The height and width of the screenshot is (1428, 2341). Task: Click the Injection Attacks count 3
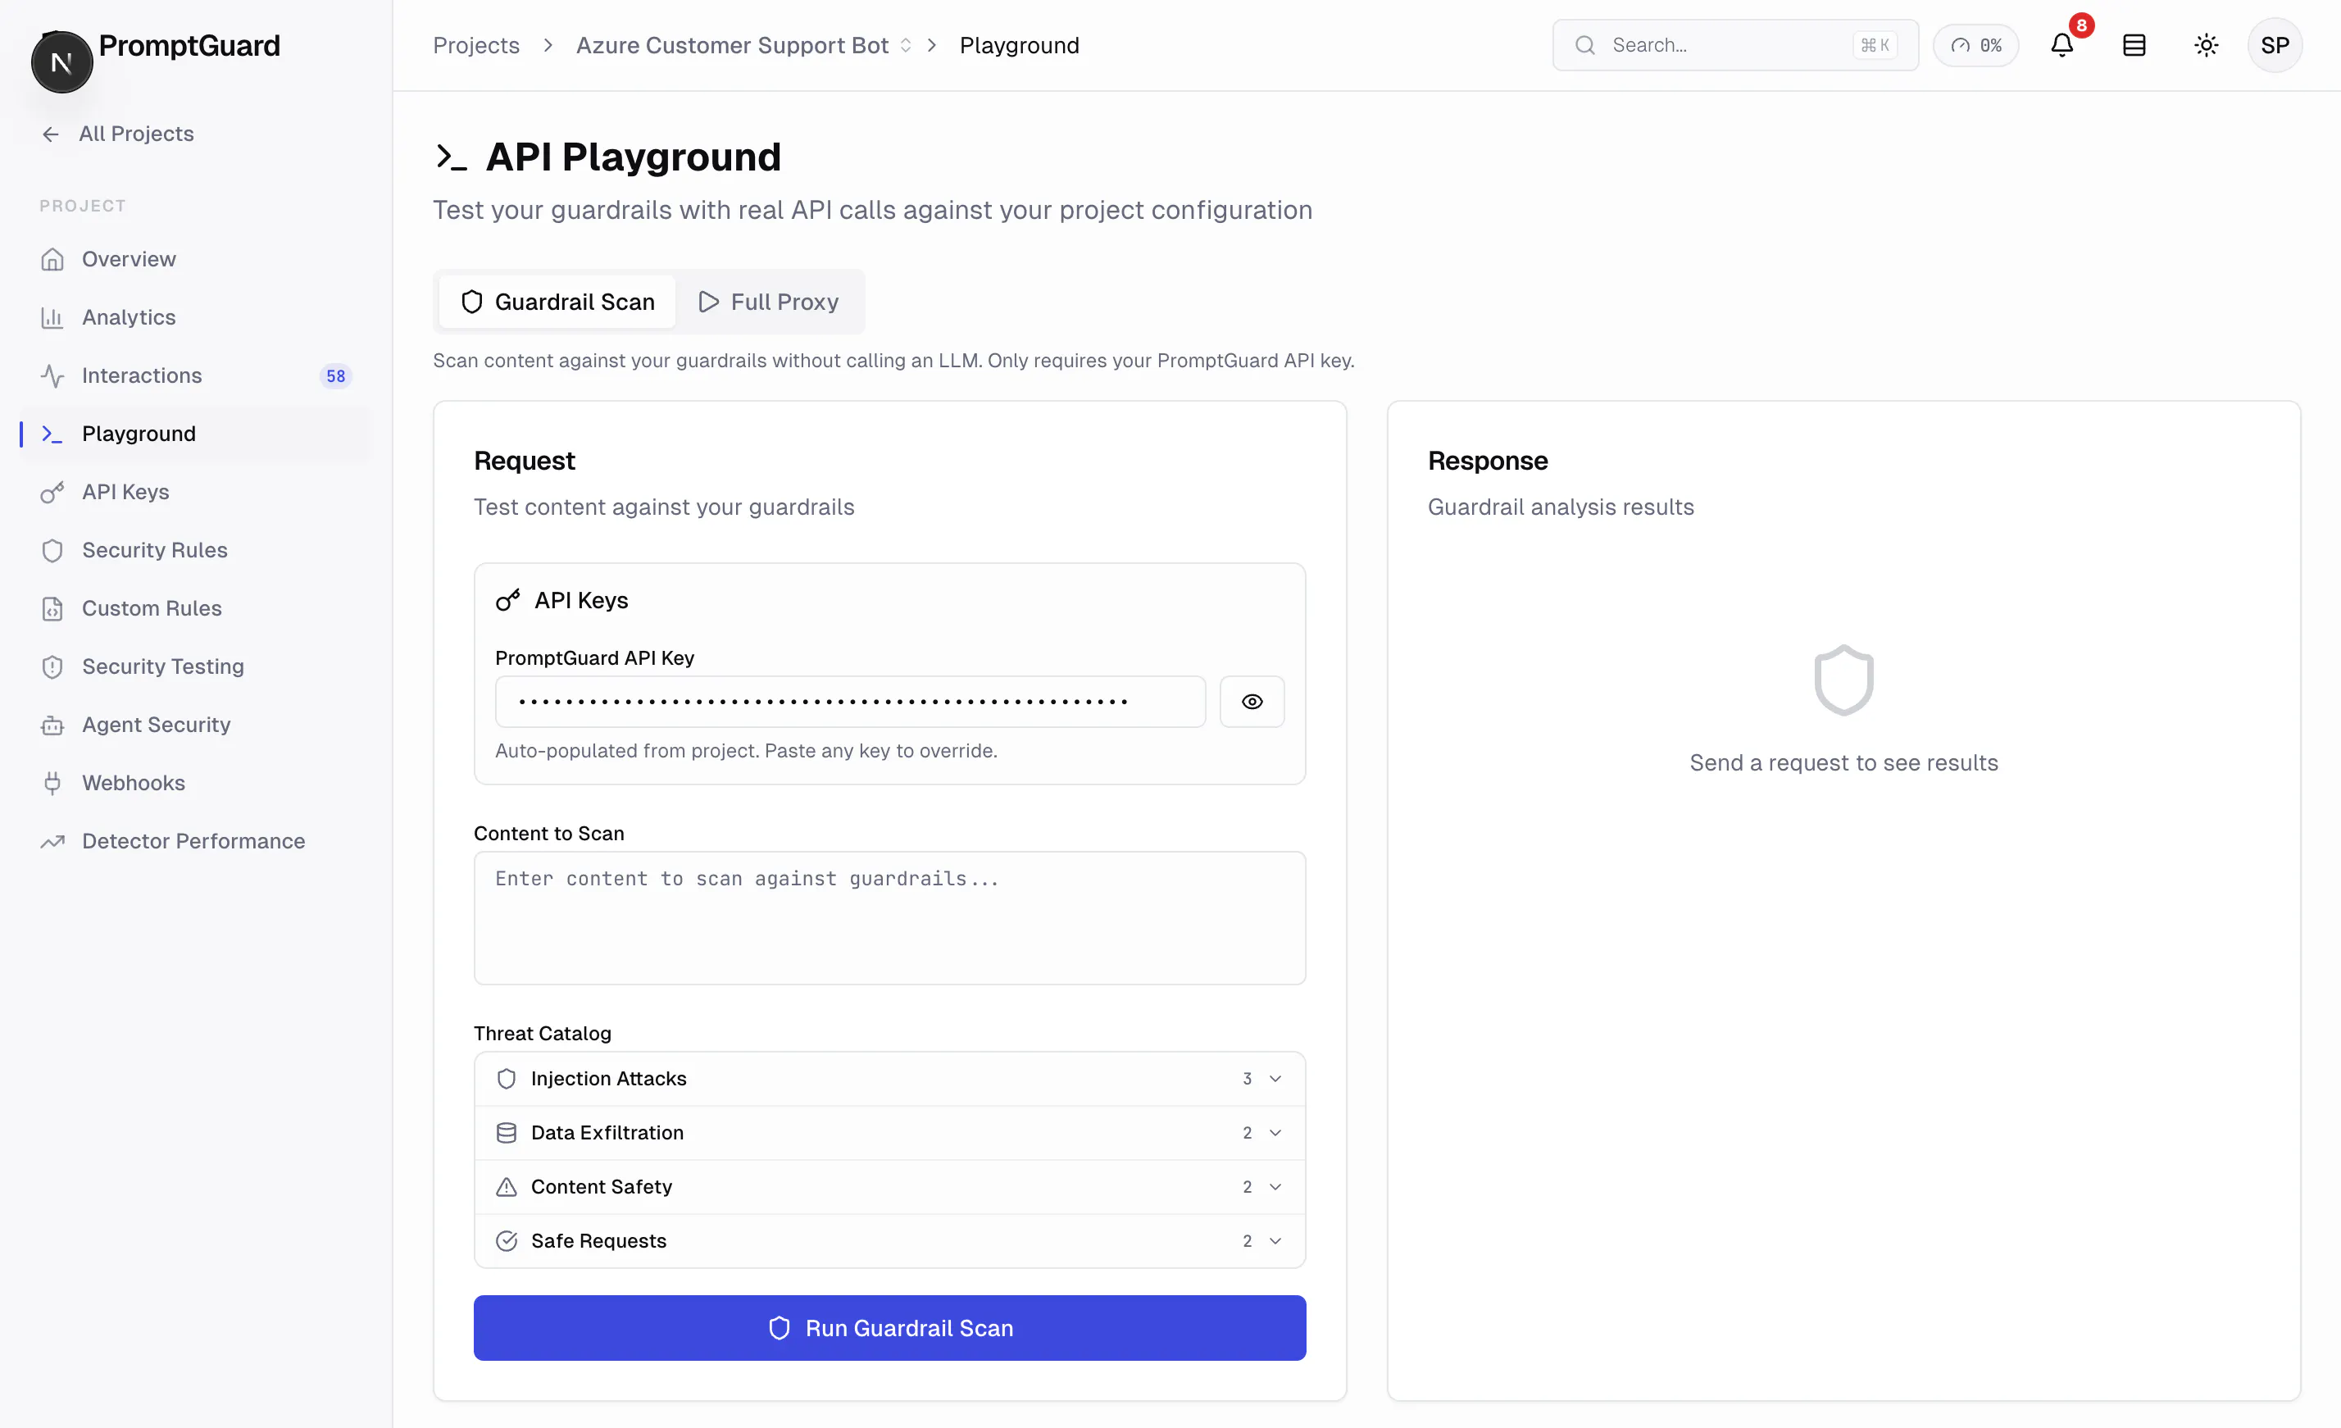coord(1247,1078)
